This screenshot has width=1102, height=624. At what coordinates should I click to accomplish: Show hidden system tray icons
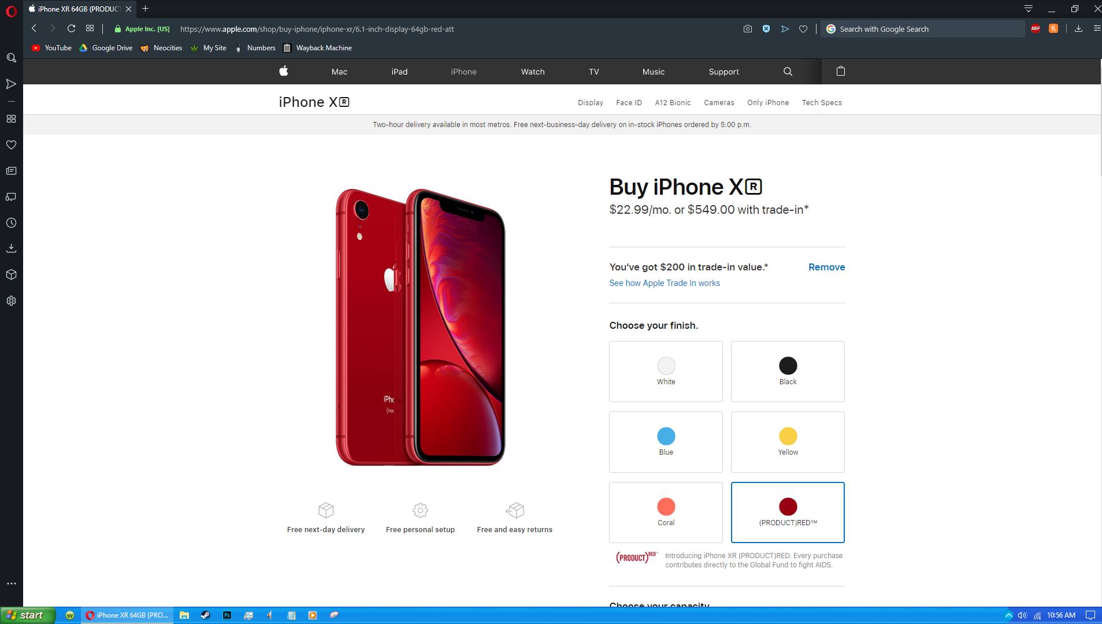pyautogui.click(x=1008, y=615)
